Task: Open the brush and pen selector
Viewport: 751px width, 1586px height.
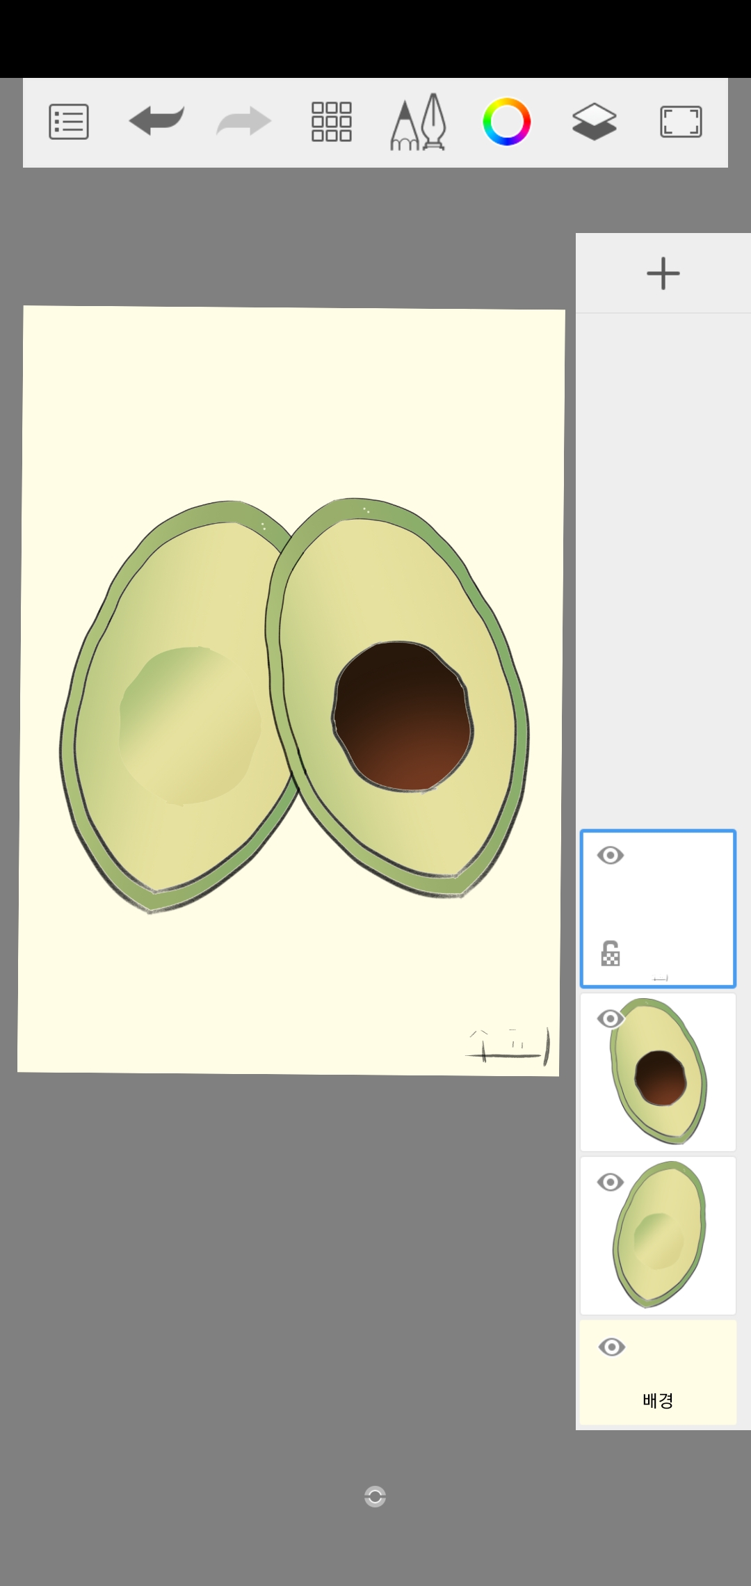Action: [418, 122]
